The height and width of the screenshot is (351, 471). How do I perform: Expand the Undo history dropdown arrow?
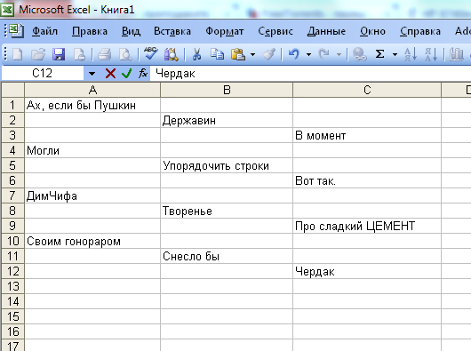pos(308,54)
